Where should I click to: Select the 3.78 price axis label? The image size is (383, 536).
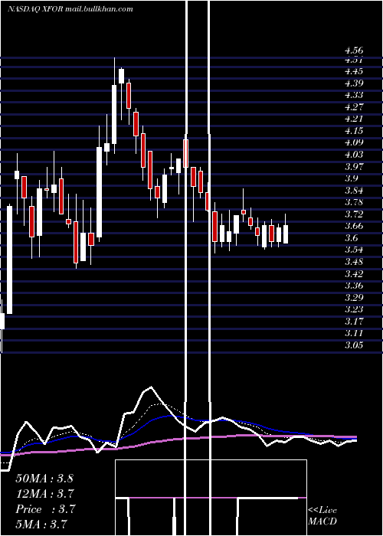pyautogui.click(x=354, y=202)
